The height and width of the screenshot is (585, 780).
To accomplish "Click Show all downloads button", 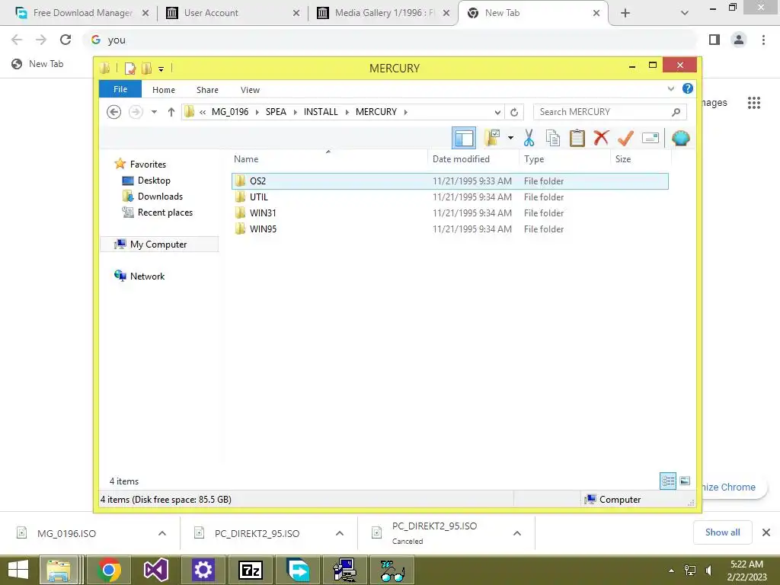I will tap(722, 532).
